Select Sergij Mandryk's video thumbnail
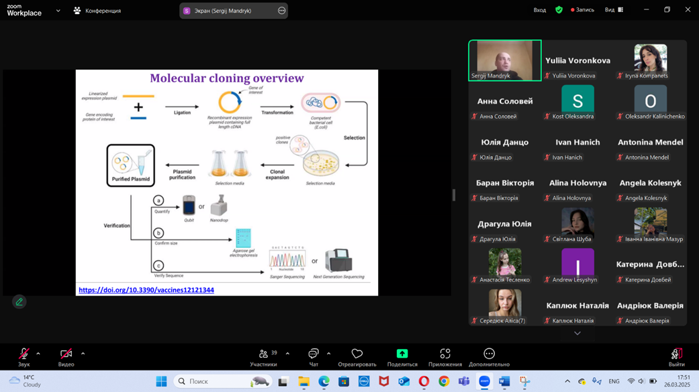This screenshot has width=699, height=392. (504, 60)
